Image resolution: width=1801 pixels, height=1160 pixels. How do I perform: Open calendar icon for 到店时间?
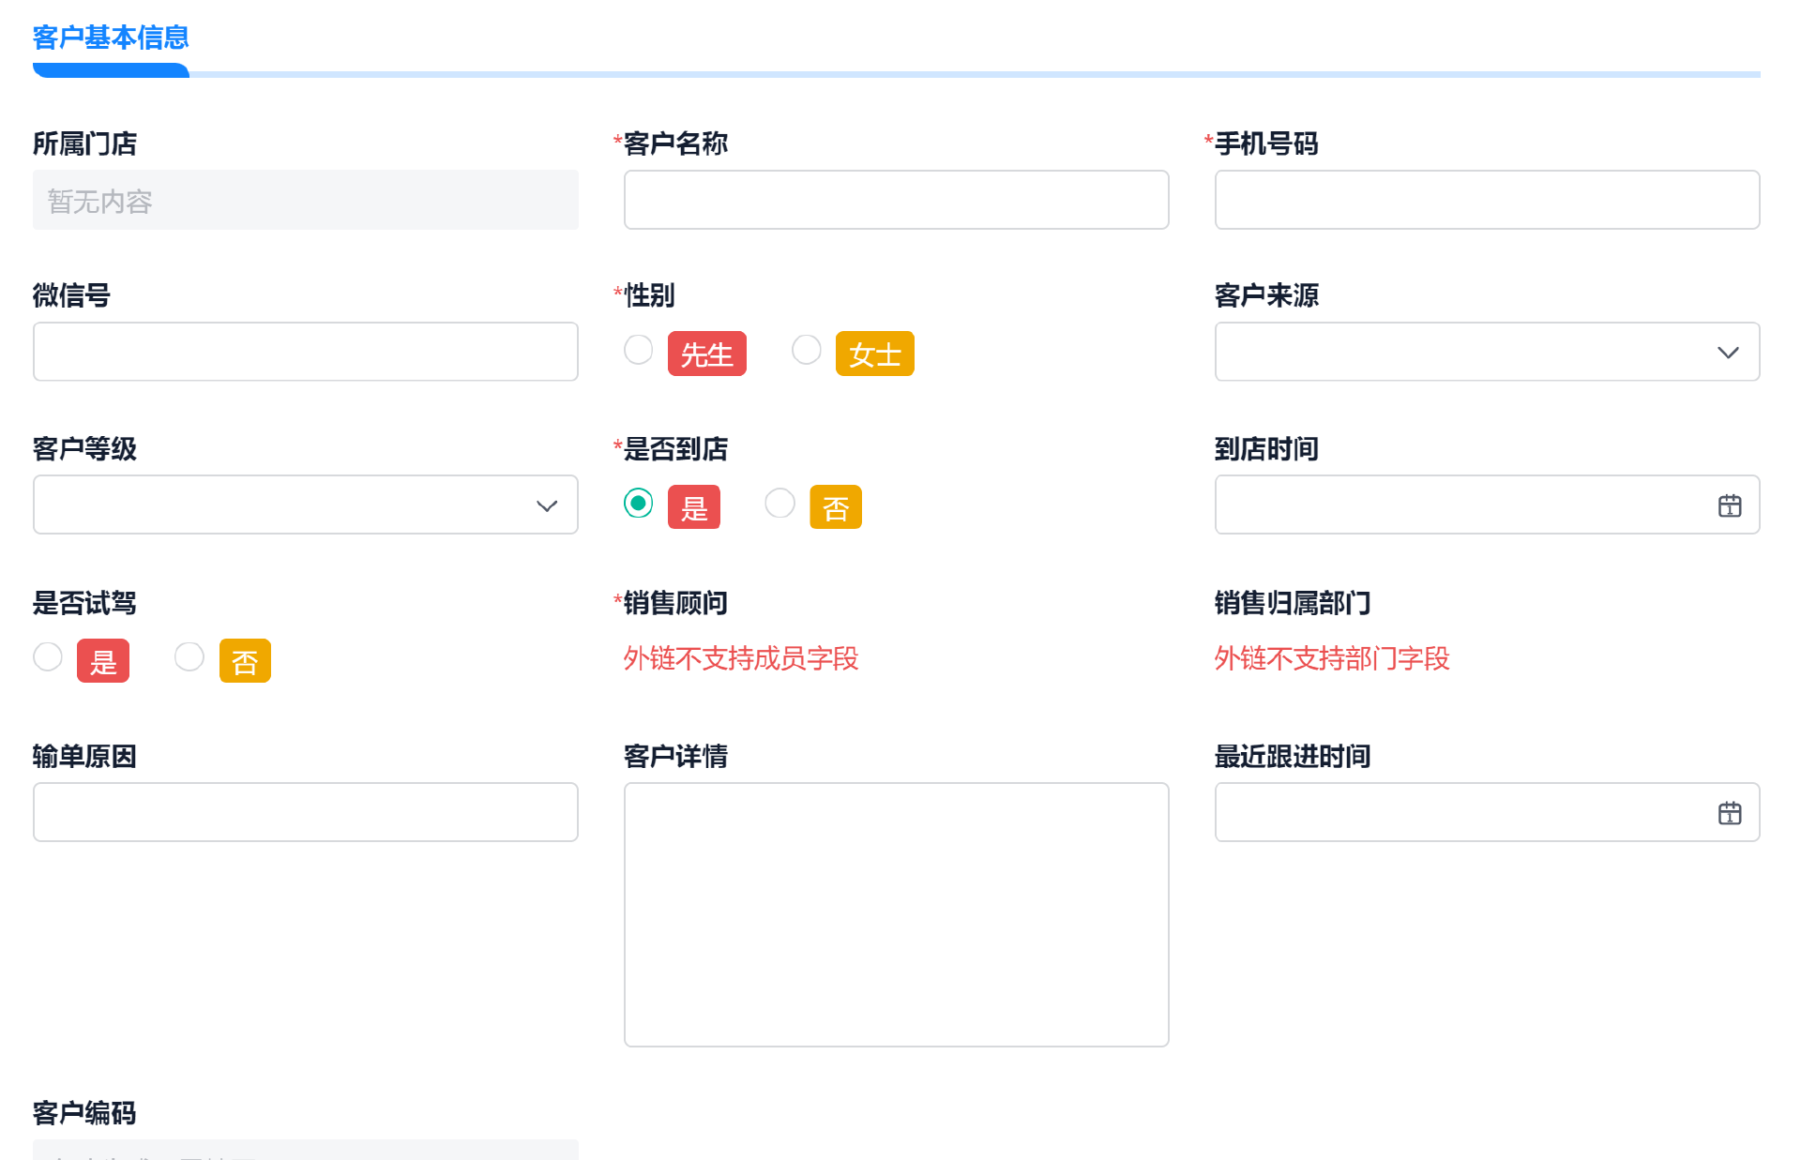pyautogui.click(x=1729, y=506)
